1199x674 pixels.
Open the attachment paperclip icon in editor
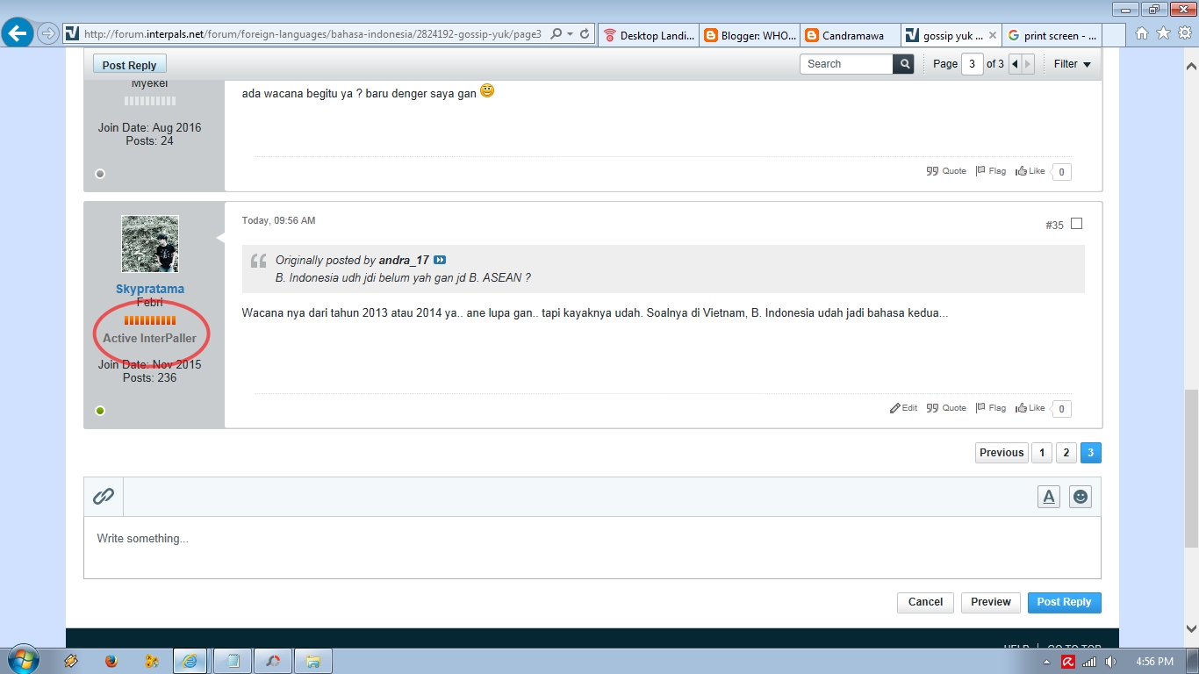pos(104,496)
